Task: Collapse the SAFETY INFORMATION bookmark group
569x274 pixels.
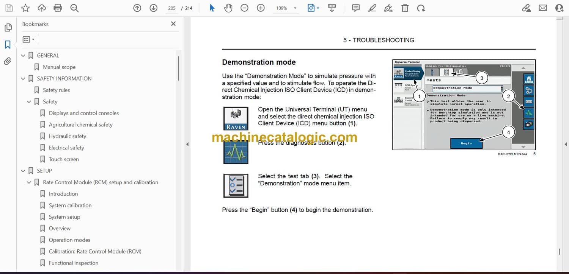Action: (x=23, y=79)
